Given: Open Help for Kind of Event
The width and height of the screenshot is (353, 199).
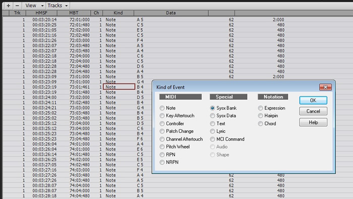Looking at the screenshot, I should pos(313,123).
